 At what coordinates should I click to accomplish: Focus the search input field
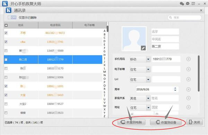click(x=184, y=18)
